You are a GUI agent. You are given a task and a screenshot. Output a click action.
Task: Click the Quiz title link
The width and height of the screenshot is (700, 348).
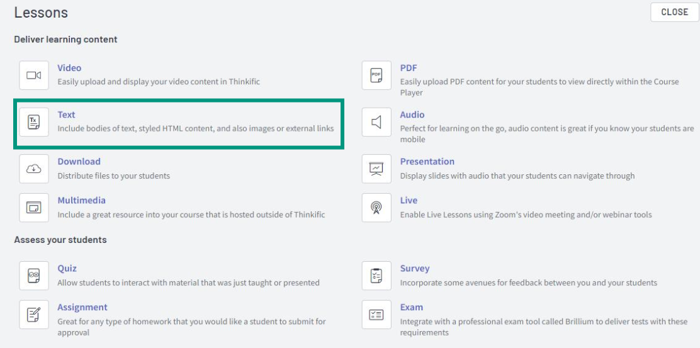coord(67,268)
